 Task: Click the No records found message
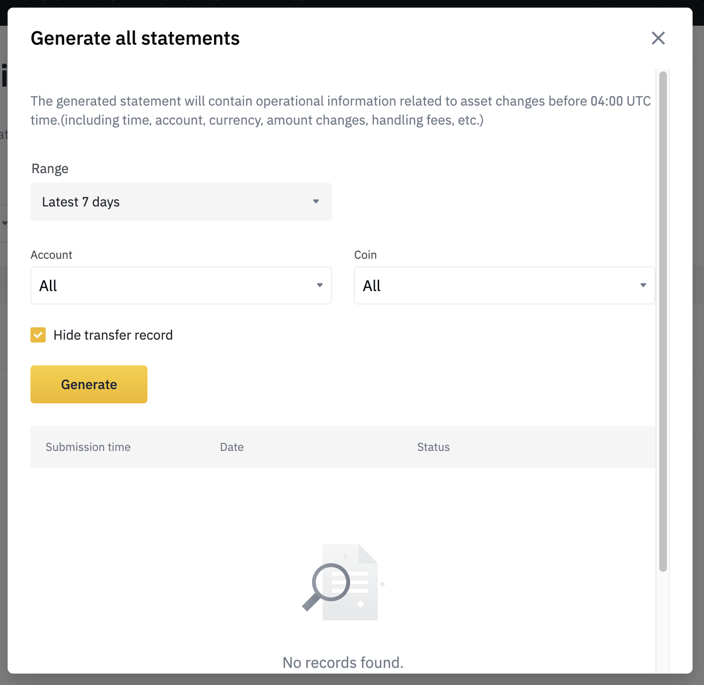[343, 663]
